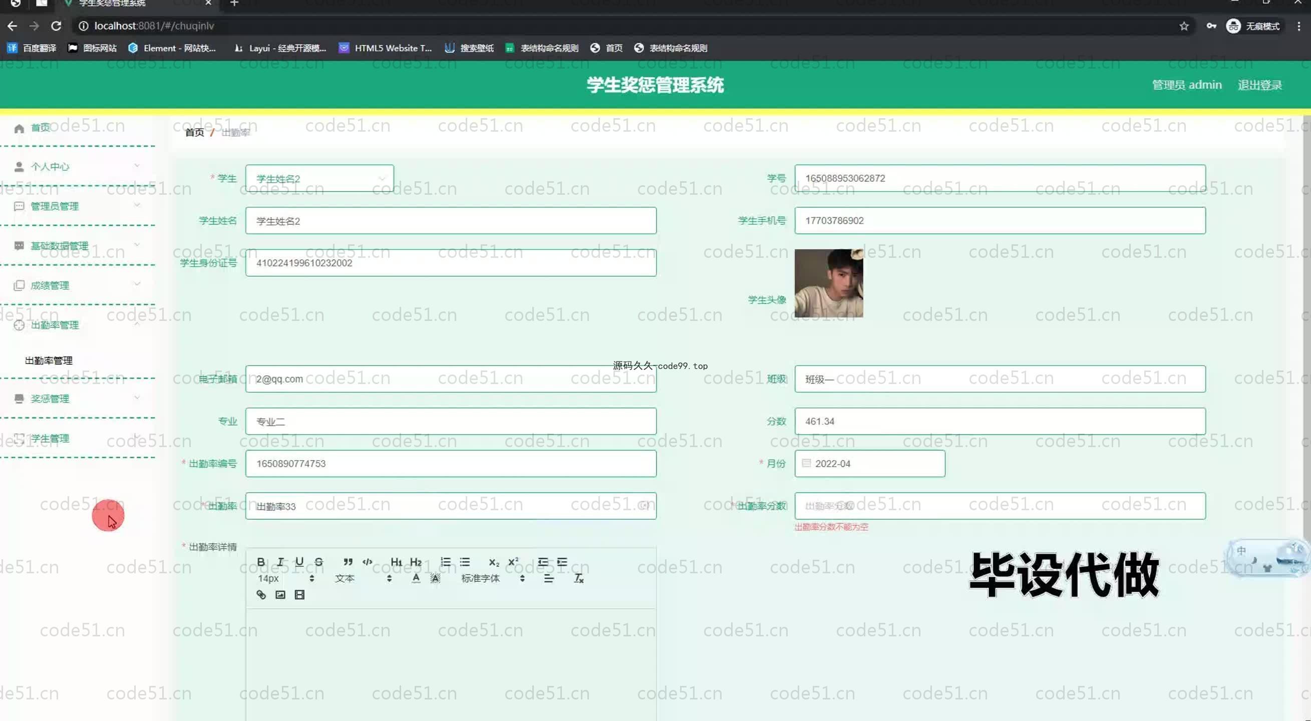The image size is (1311, 721).
Task: Click the 分数 input field
Action: pyautogui.click(x=1000, y=421)
